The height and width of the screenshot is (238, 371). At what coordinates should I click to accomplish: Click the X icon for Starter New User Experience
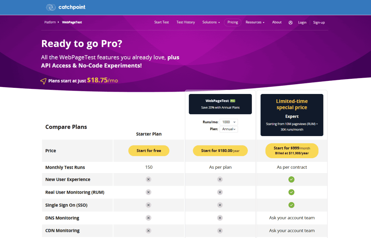[148, 180]
